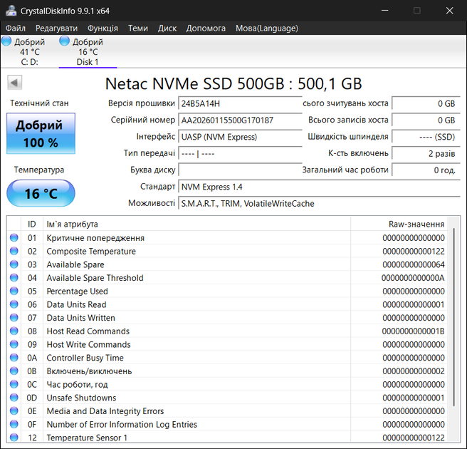This screenshot has height=449, width=467.
Task: Click status orb for Media and Data Integrity Errors
Action: (14, 411)
